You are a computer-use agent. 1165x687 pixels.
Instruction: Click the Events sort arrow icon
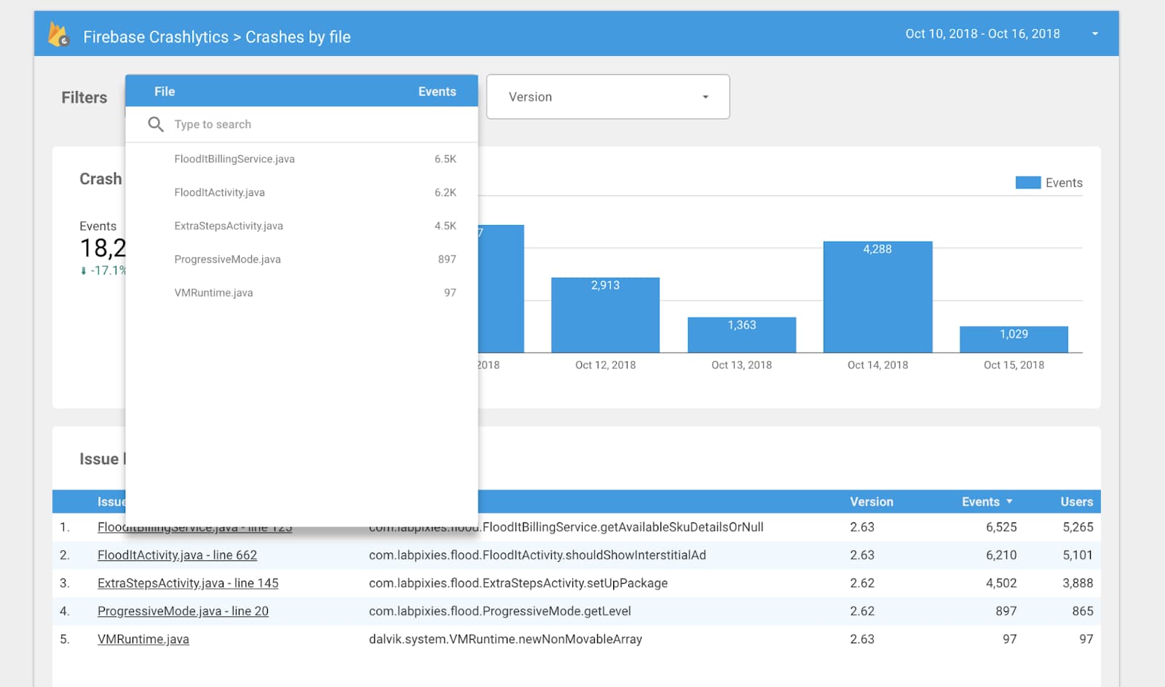(1009, 501)
